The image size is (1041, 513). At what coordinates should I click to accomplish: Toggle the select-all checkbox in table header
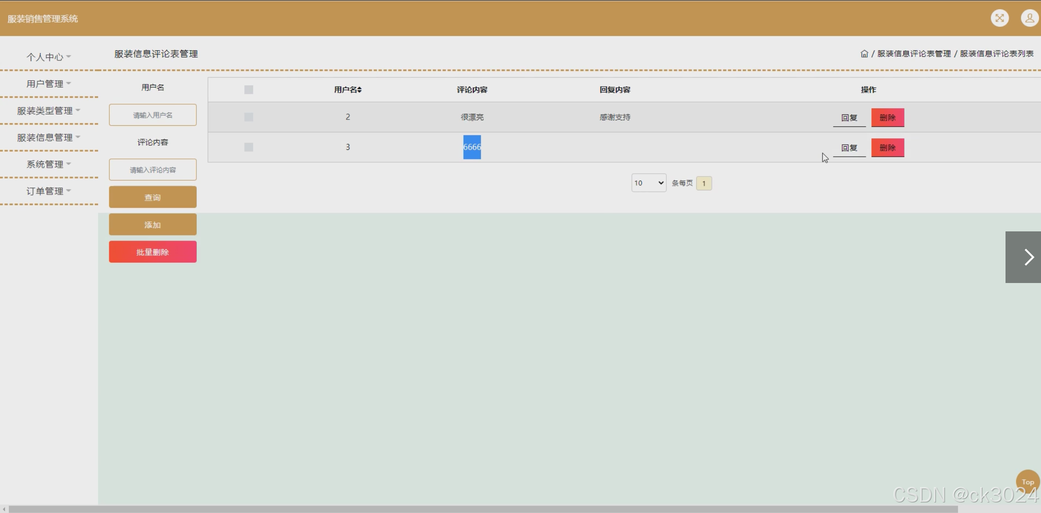point(248,90)
